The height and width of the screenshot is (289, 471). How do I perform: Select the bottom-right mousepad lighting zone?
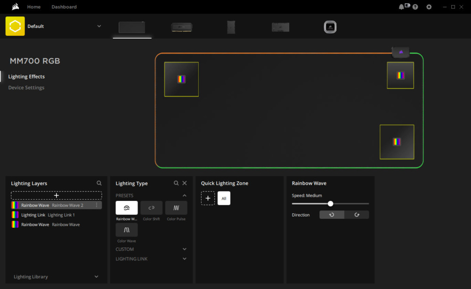[x=397, y=142]
